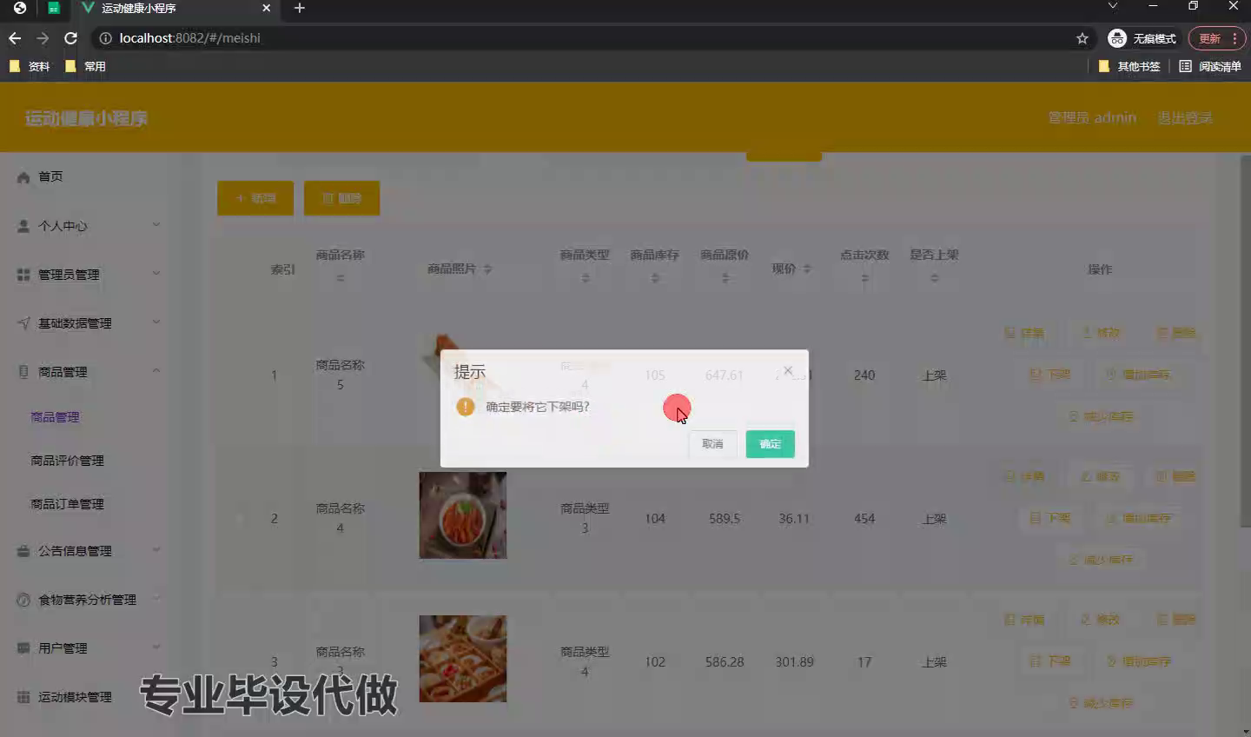Sort by the 商品照片 column arrows

pyautogui.click(x=487, y=269)
